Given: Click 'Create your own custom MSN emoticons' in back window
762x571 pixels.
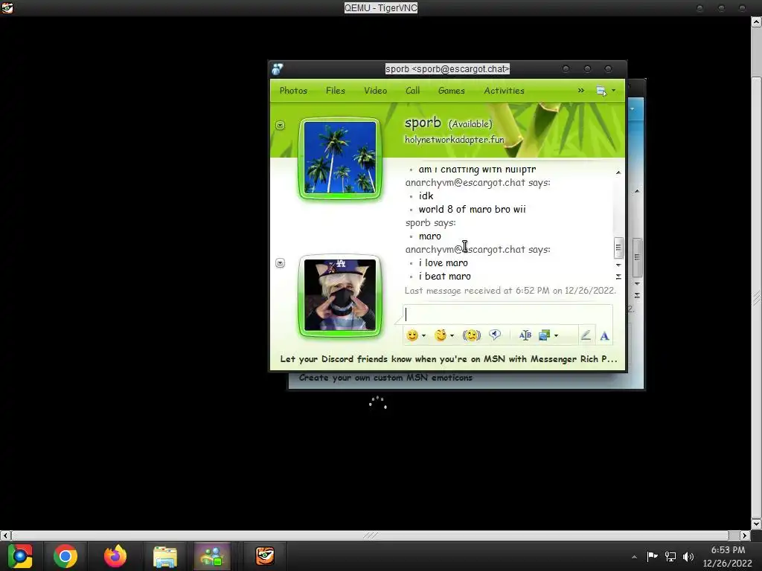Looking at the screenshot, I should pyautogui.click(x=385, y=378).
